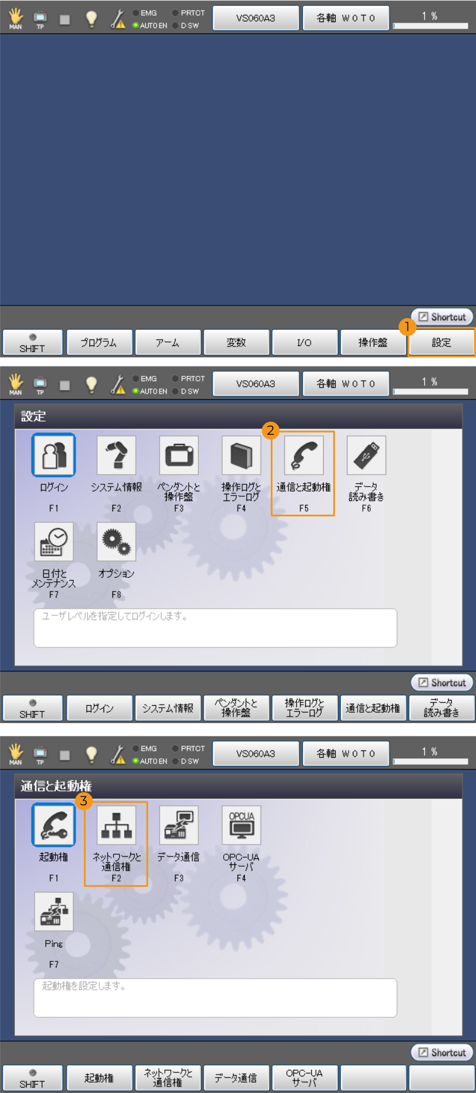Click AUTO EN indicator in 設定 screen status bar

click(149, 391)
